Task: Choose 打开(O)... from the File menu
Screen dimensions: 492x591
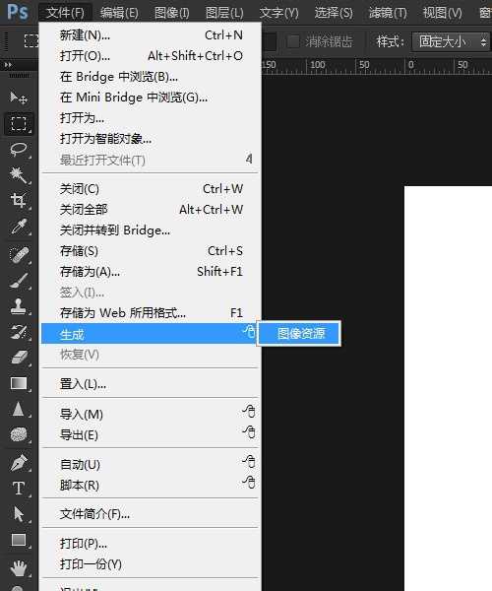Action: coord(150,56)
